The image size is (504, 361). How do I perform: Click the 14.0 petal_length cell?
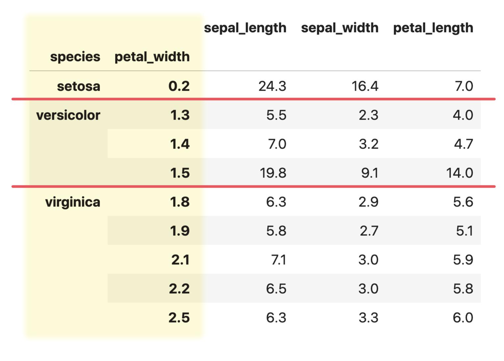tap(460, 173)
